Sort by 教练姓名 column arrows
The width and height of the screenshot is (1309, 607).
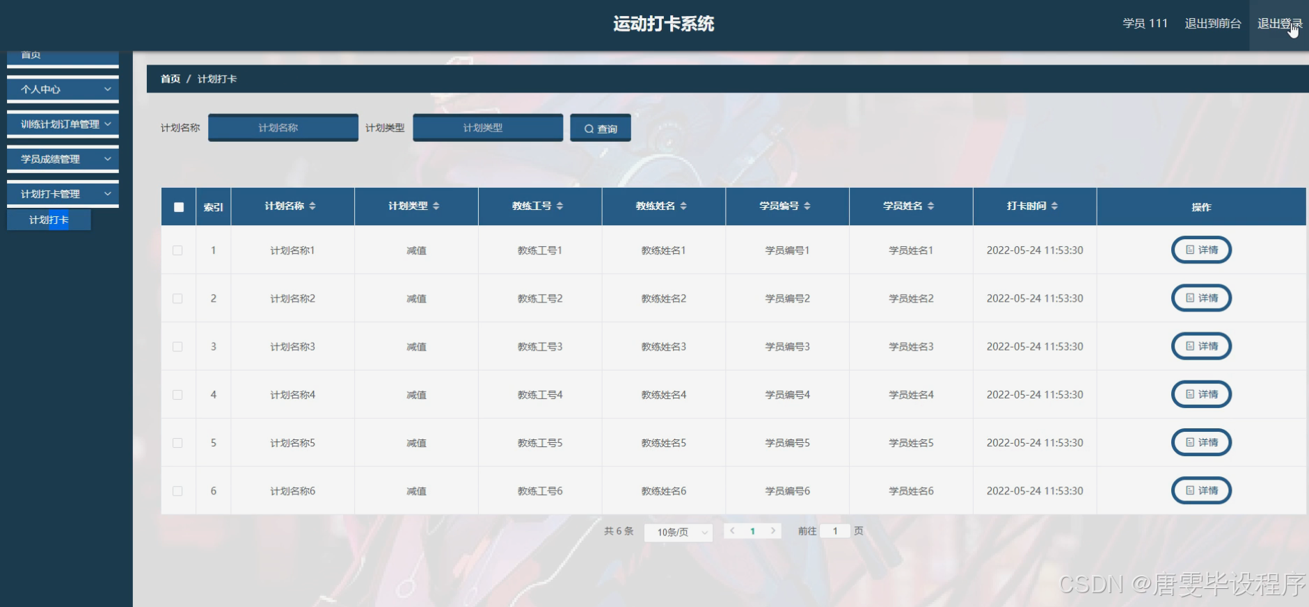point(683,206)
